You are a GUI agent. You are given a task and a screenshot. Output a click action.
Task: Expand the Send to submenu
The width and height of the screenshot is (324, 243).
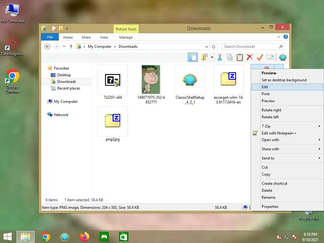[287, 158]
